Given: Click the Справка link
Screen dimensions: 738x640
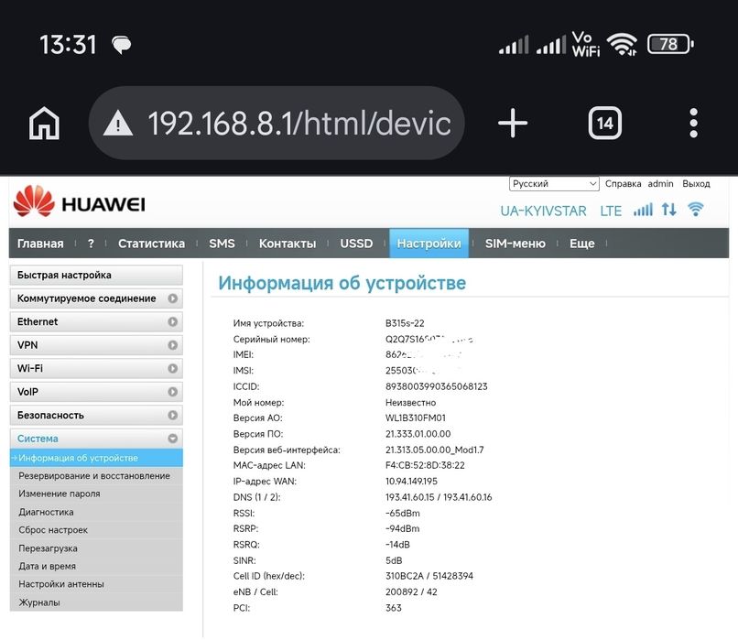Looking at the screenshot, I should point(624,183).
